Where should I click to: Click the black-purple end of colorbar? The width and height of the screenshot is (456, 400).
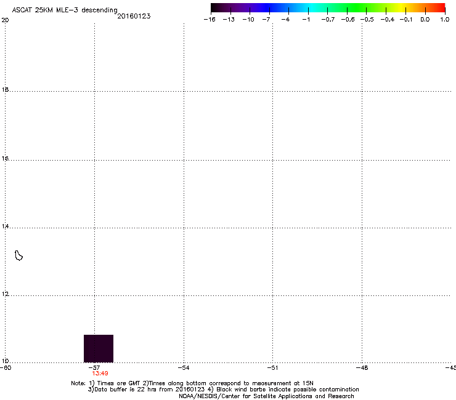(217, 8)
